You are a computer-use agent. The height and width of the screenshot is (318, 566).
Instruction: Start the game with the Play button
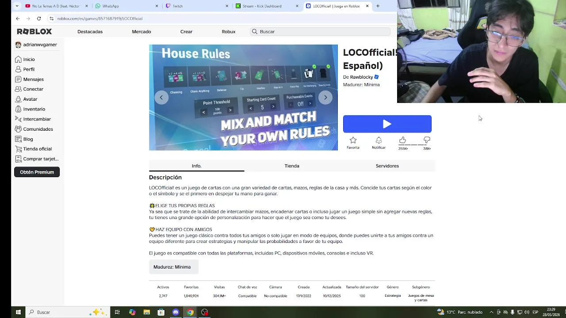tap(387, 124)
